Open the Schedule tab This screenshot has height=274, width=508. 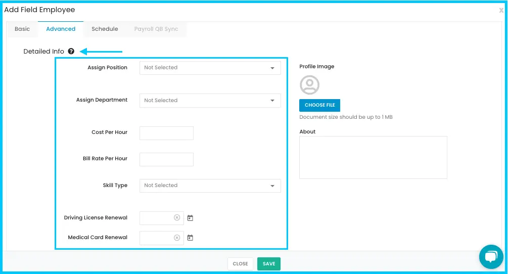tap(105, 29)
